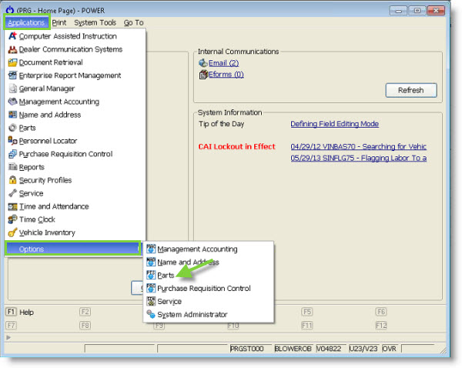Click the Enterprise Report Management icon
This screenshot has width=462, height=368.
click(x=12, y=75)
